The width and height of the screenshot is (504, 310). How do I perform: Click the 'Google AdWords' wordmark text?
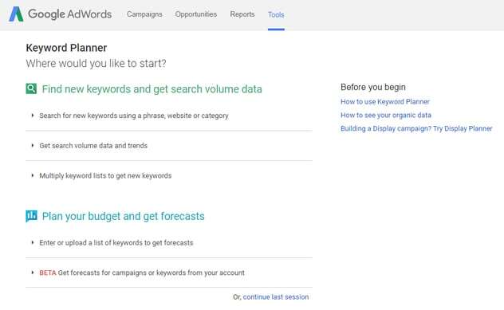(x=69, y=14)
